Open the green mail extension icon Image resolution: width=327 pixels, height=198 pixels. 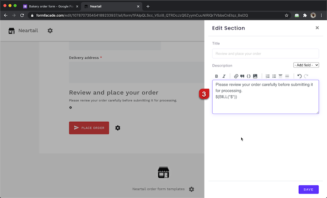point(297,15)
